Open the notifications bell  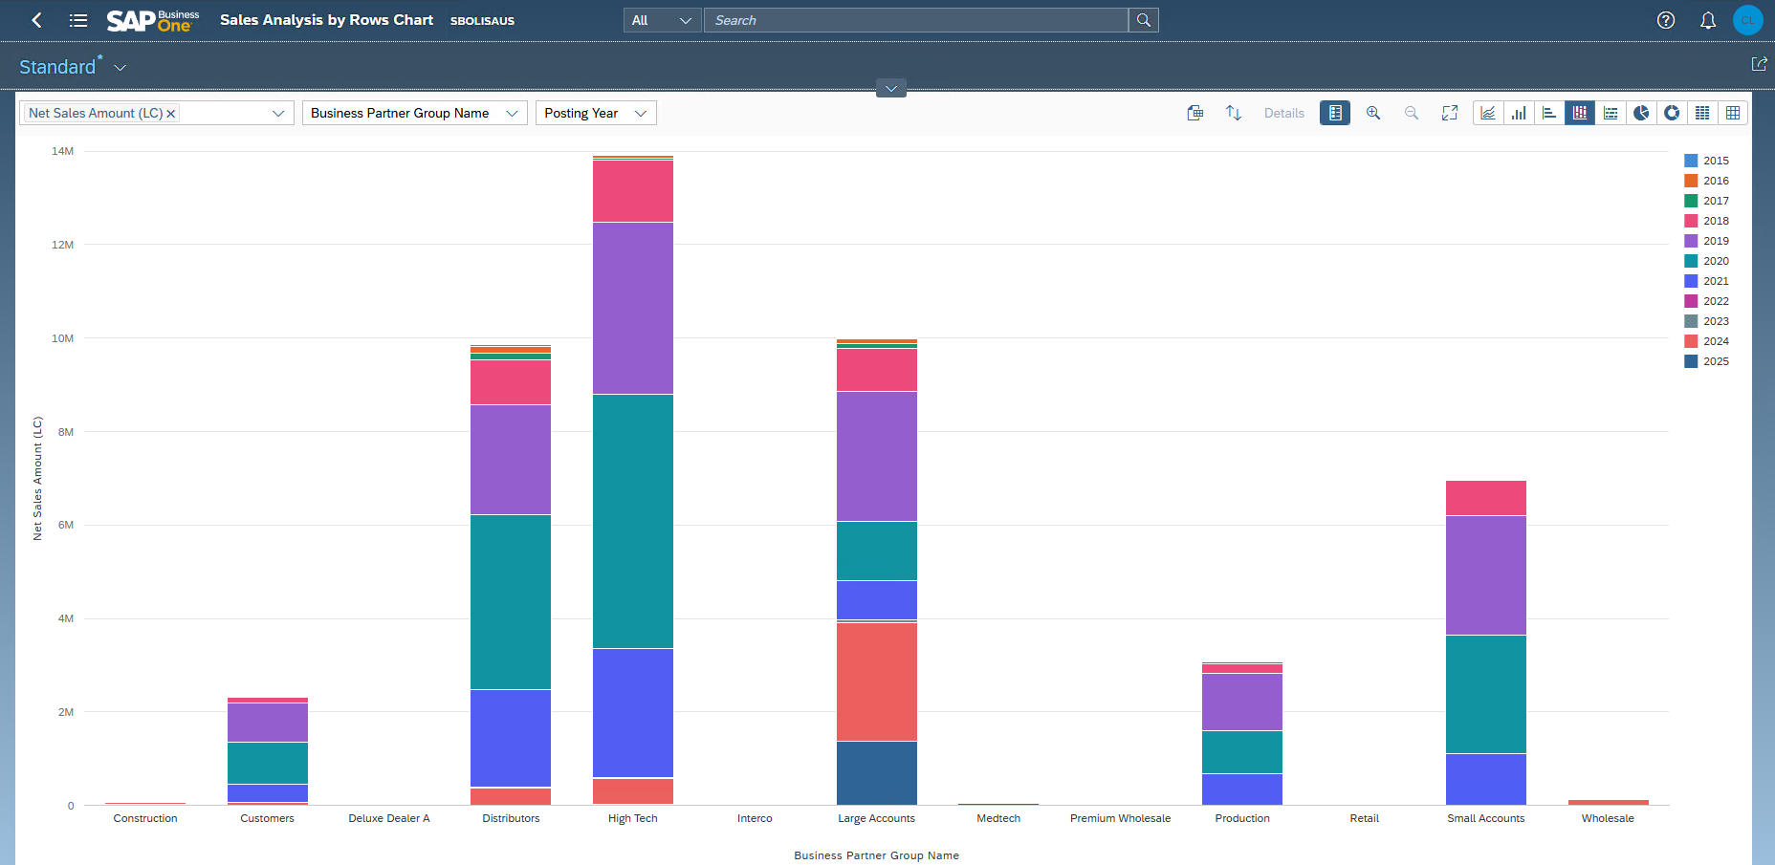[x=1707, y=20]
